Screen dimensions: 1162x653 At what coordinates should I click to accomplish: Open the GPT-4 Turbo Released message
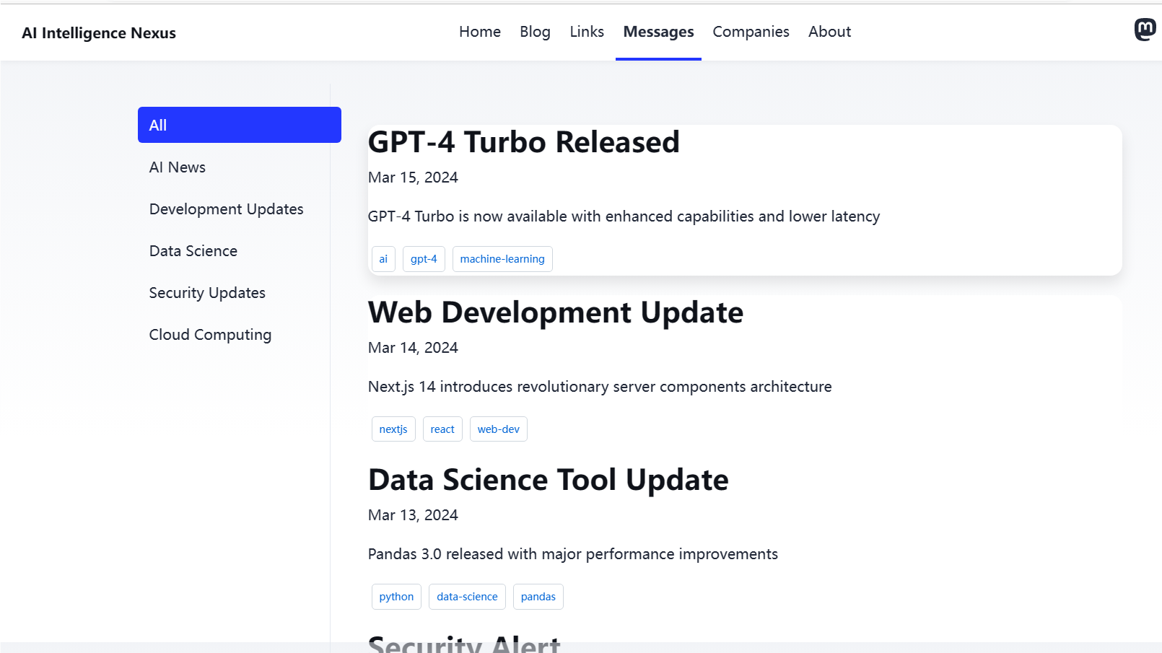[523, 142]
